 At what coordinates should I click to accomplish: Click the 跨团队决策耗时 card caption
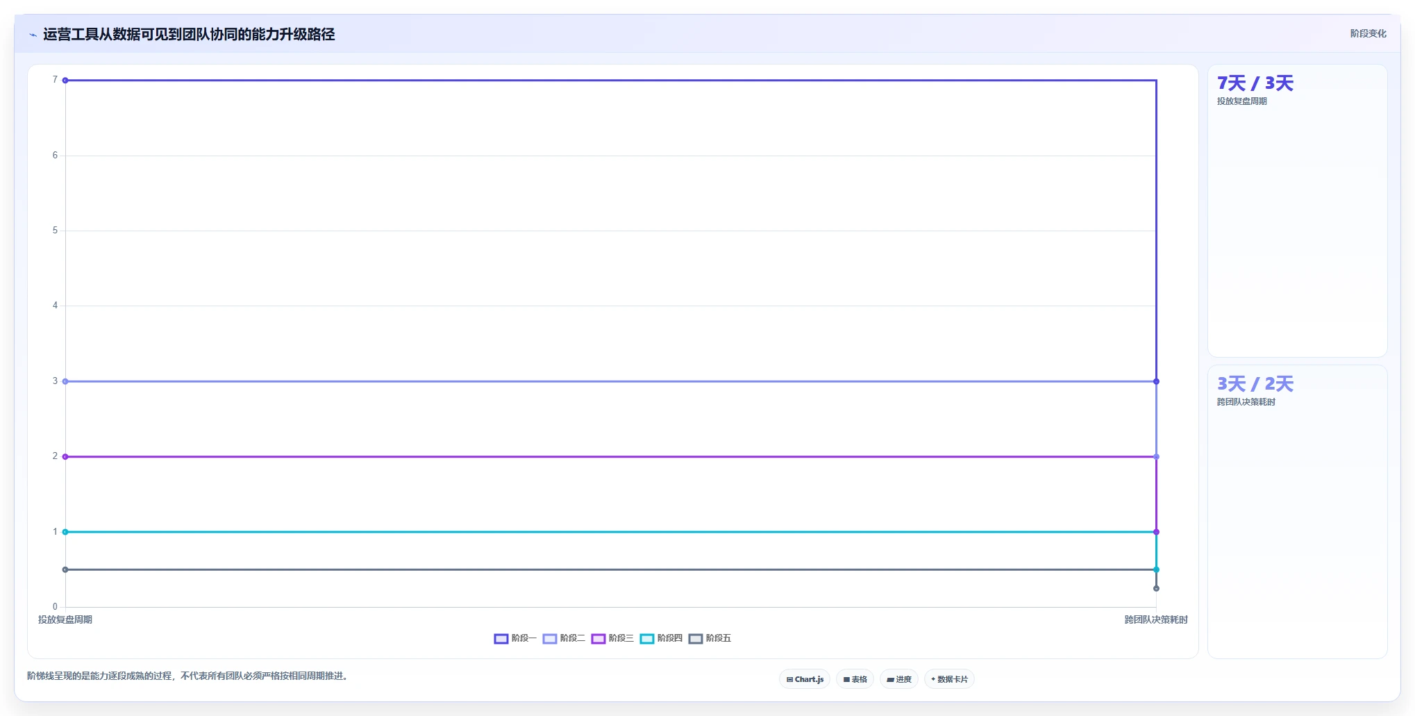click(x=1246, y=402)
